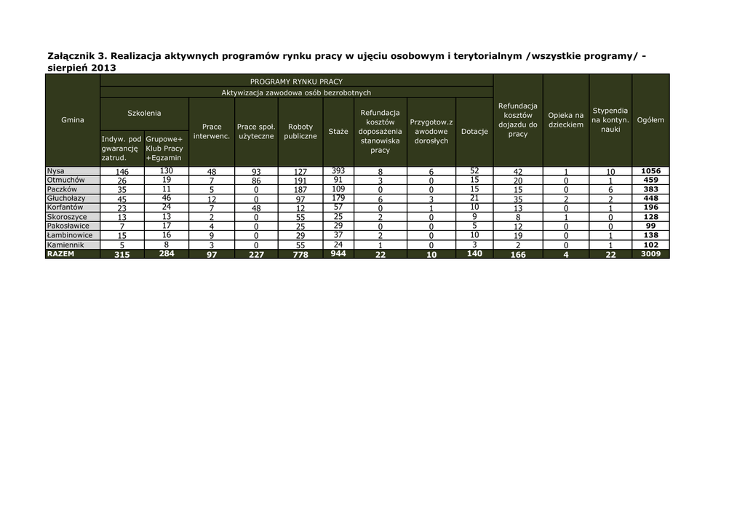This screenshot has height=527, width=745.
Task: Click the Szkolenia column header
Action: point(144,113)
